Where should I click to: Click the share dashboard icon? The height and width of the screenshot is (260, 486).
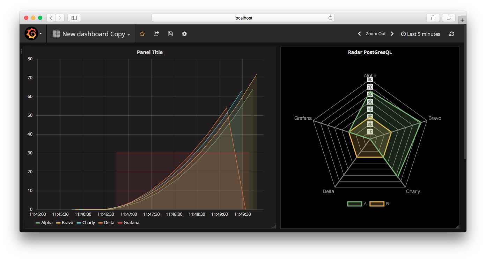coord(156,34)
